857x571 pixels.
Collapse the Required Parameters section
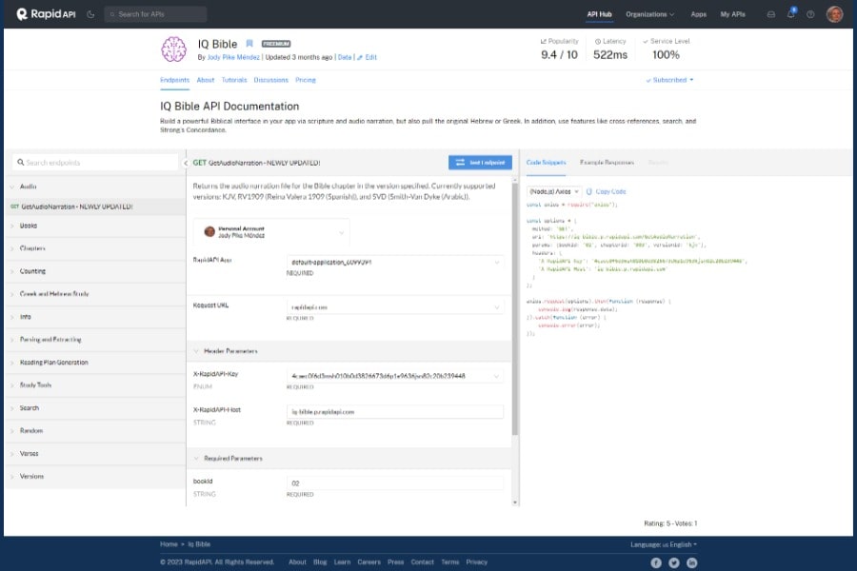(x=349, y=459)
